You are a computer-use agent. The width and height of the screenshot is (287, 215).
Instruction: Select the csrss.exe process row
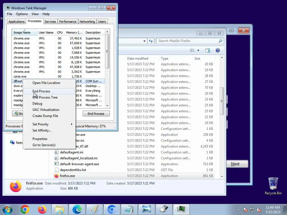tap(58, 76)
